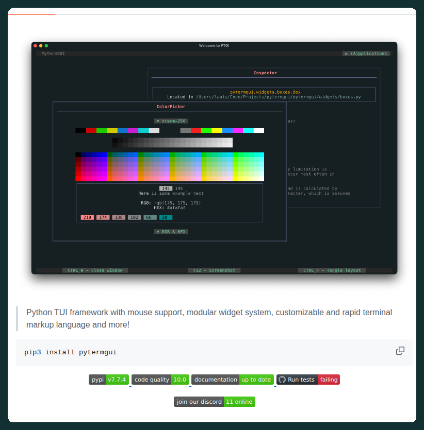424x430 pixels.
Task: Click the HEX: #afafaf value
Action: tap(169, 208)
